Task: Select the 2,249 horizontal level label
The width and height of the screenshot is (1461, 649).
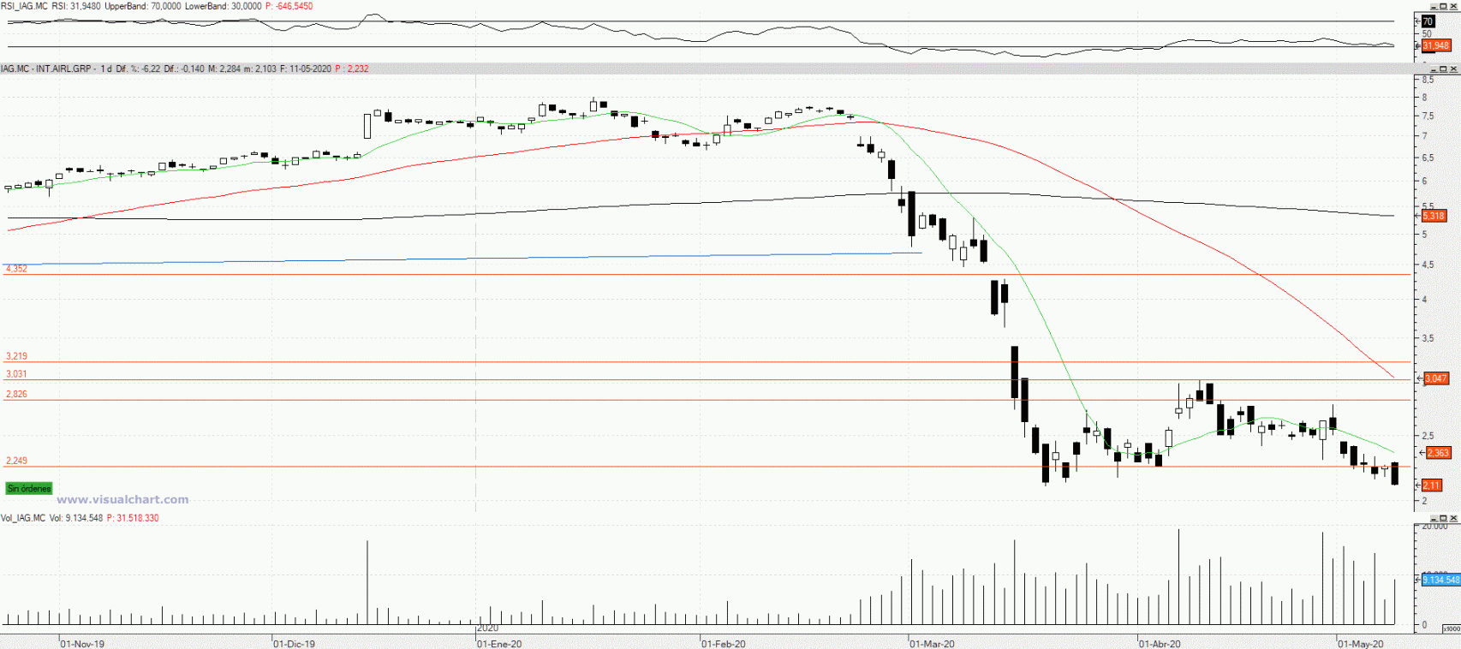Action: coord(16,461)
